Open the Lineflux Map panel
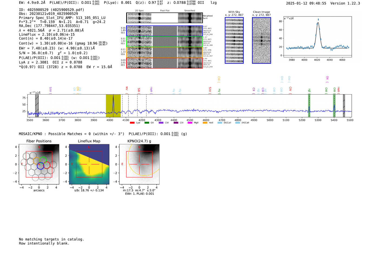Screen dimensions: 379x258 point(89,164)
